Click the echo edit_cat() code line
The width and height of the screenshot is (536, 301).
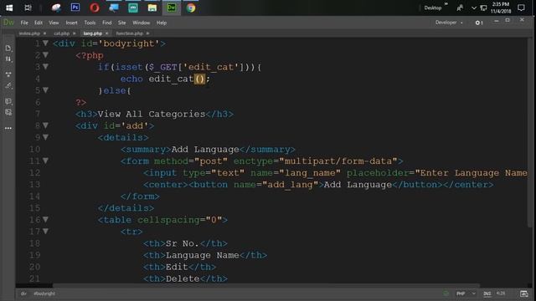[x=165, y=79]
